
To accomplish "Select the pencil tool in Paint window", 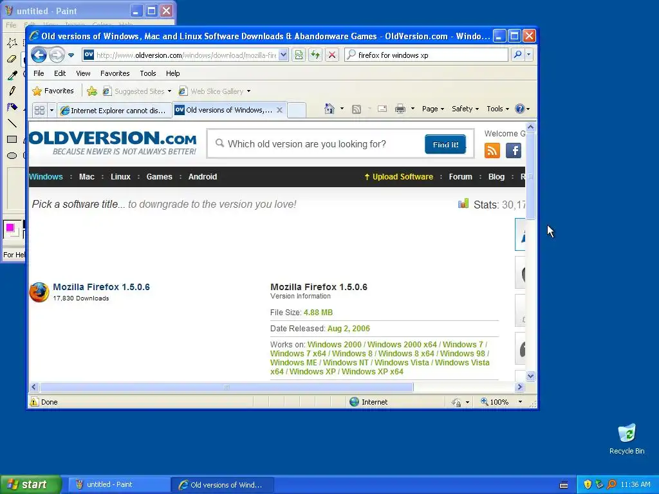I will click(x=12, y=91).
